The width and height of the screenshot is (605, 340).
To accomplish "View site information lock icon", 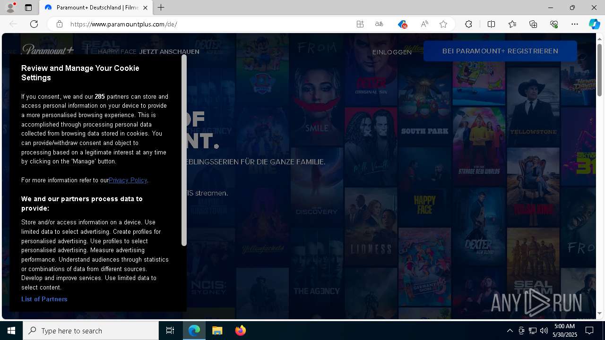I will pos(60,24).
